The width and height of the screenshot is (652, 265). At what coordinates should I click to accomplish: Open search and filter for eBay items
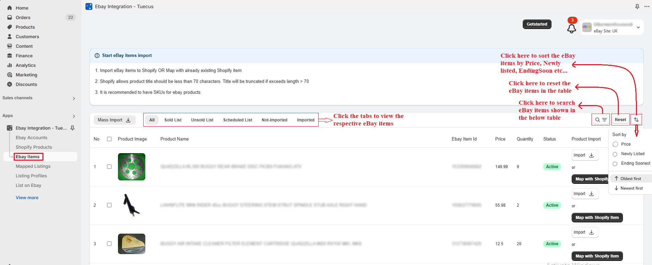(x=601, y=120)
